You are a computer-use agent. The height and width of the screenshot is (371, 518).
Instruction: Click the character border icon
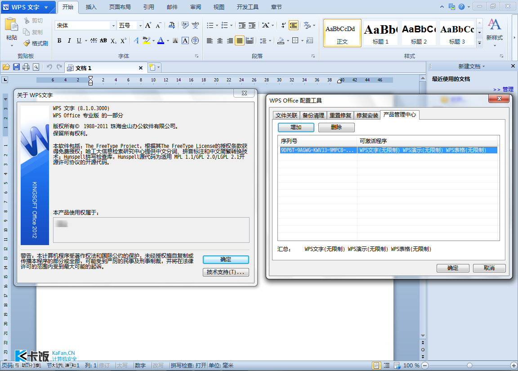point(185,40)
